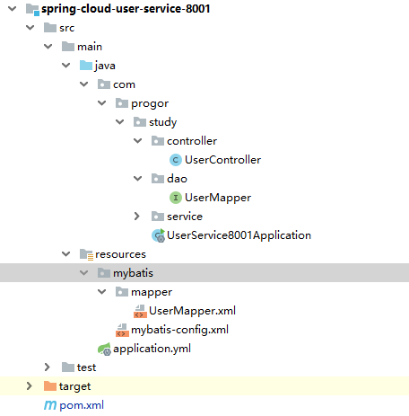Expand the target folder
The image size is (409, 416).
pyautogui.click(x=30, y=386)
